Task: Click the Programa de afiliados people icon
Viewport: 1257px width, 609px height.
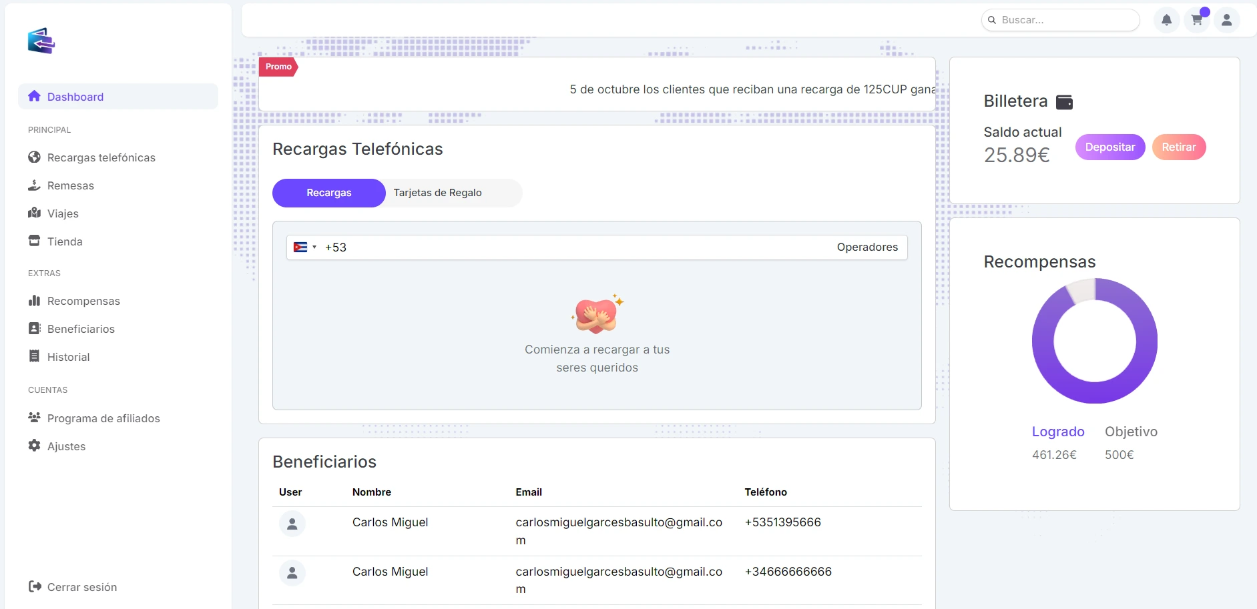Action: 35,418
